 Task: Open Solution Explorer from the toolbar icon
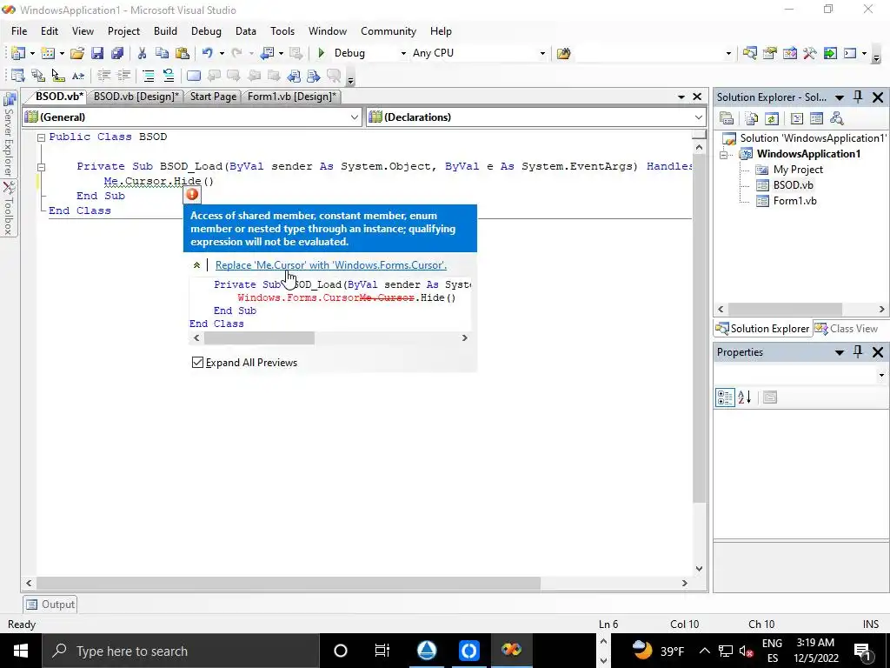[x=750, y=53]
